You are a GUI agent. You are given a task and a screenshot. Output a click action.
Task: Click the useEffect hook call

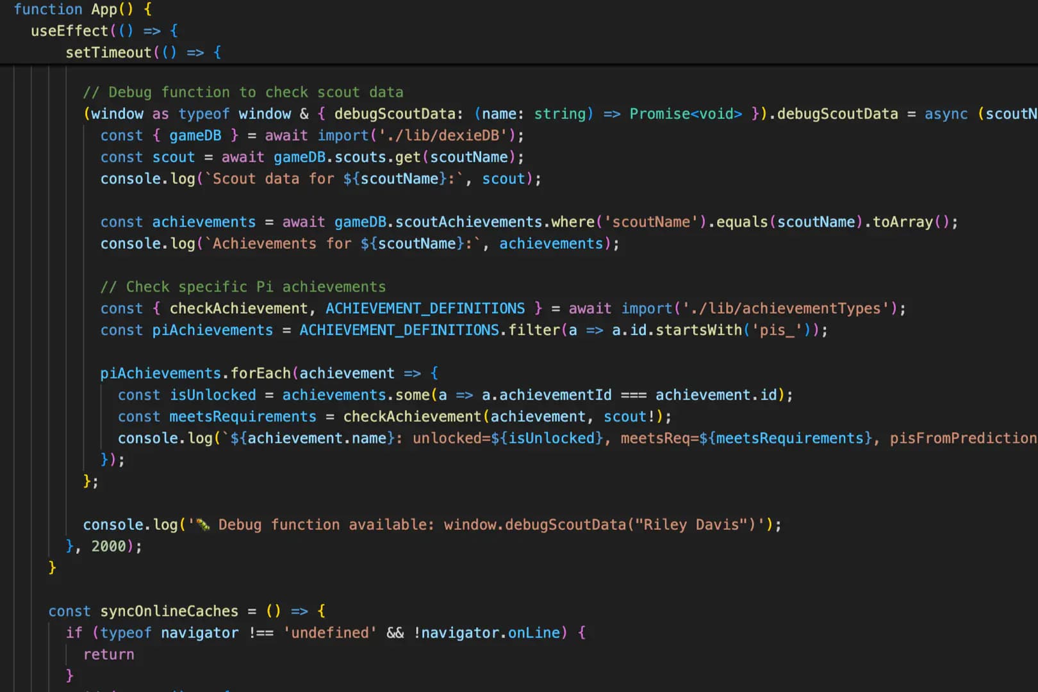[69, 30]
